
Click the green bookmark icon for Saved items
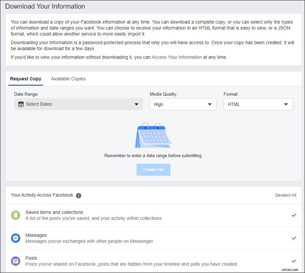16,215
